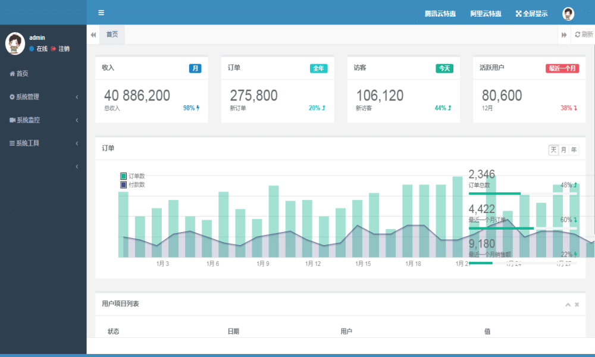Click the red logout icon
The height and width of the screenshot is (357, 595).
tap(53, 49)
